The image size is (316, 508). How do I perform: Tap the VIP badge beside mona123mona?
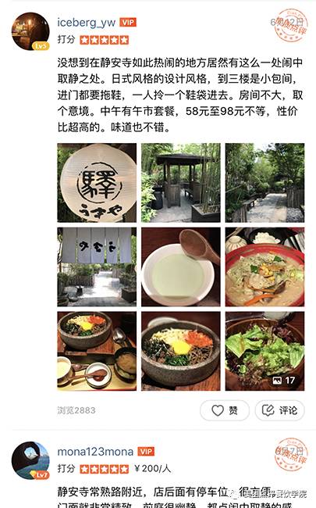[146, 452]
